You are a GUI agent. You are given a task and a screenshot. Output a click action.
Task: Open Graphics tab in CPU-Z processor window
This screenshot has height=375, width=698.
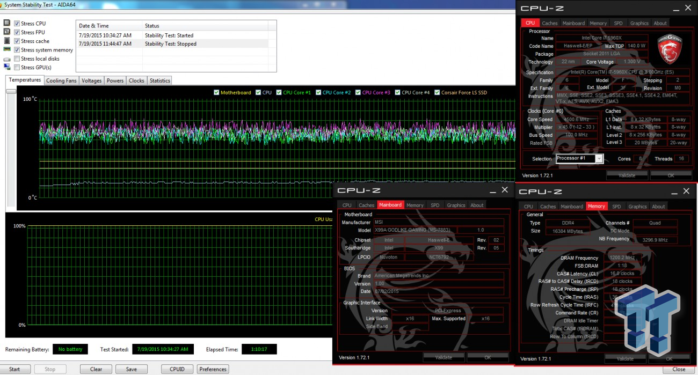639,23
